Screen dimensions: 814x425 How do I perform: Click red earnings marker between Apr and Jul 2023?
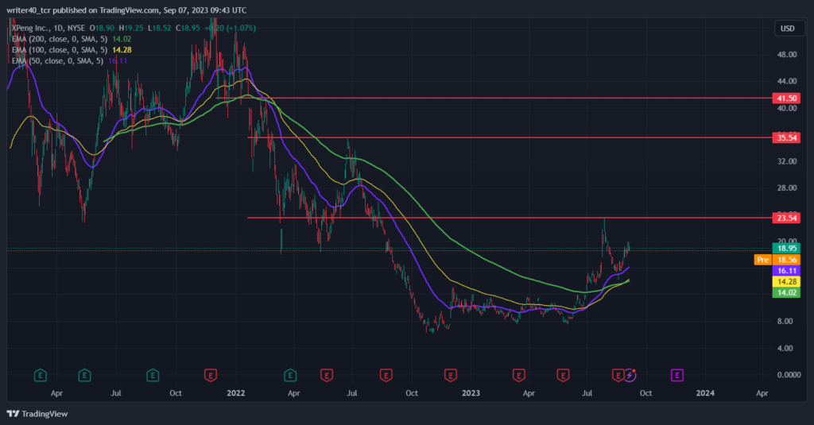pyautogui.click(x=564, y=375)
